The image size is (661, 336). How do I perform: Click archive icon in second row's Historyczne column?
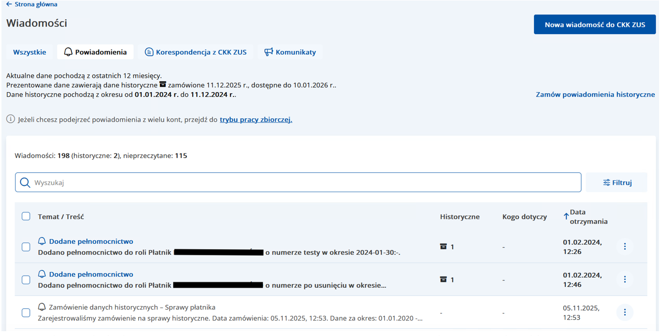443,280
